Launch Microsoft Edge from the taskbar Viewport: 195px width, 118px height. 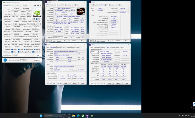tap(78, 116)
